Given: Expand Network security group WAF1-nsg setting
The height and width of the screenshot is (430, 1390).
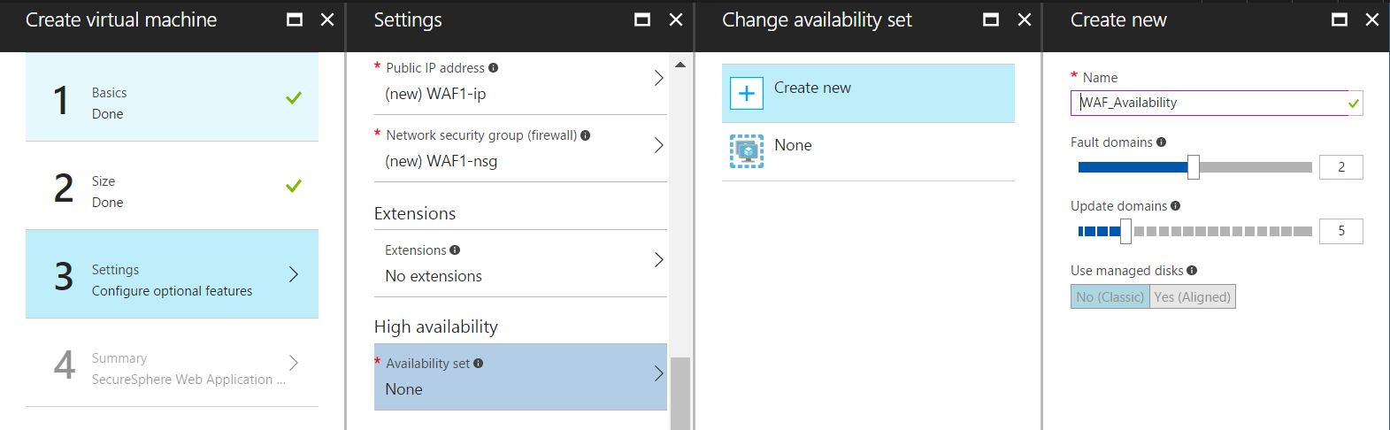Looking at the screenshot, I should (520, 149).
